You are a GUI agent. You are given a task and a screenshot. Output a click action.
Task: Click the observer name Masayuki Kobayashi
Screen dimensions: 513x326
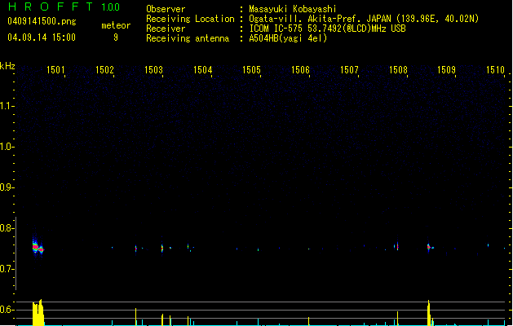(x=292, y=9)
